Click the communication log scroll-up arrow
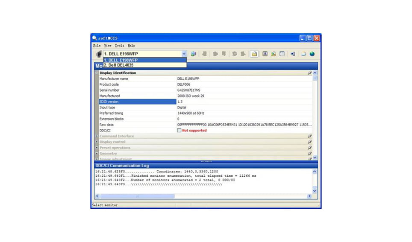 click(x=315, y=172)
